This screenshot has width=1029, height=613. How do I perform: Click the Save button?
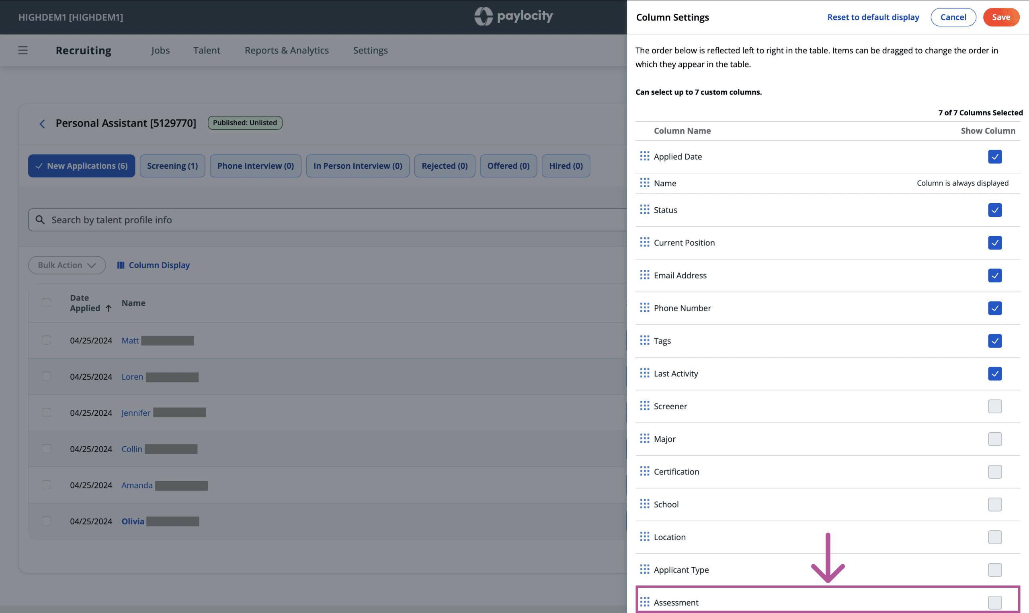[x=1001, y=17]
